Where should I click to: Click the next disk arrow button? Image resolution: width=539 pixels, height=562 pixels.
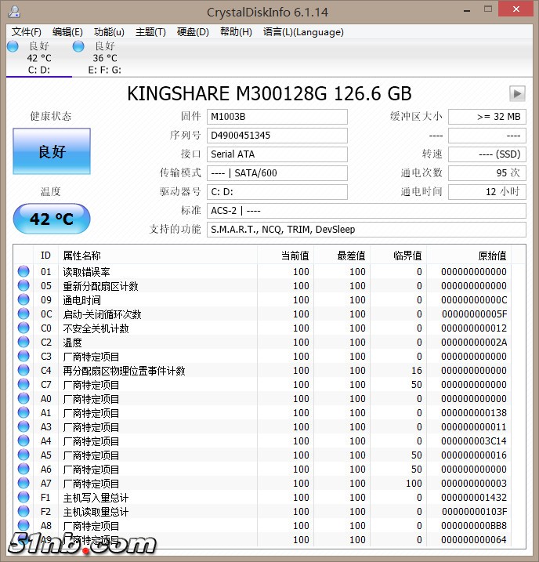click(517, 93)
